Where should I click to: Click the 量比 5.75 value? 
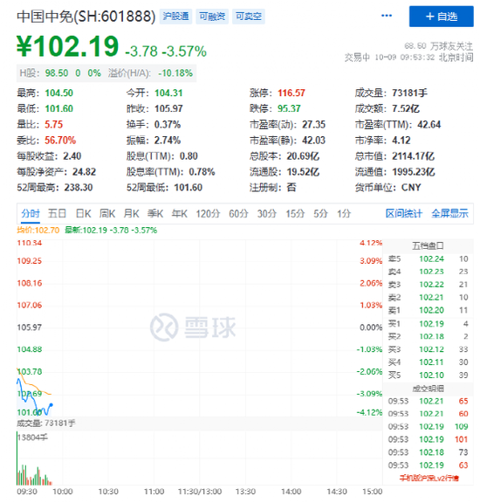53,124
